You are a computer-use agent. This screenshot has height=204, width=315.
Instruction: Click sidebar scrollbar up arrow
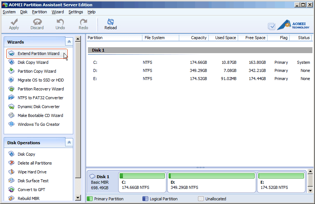(x=78, y=39)
